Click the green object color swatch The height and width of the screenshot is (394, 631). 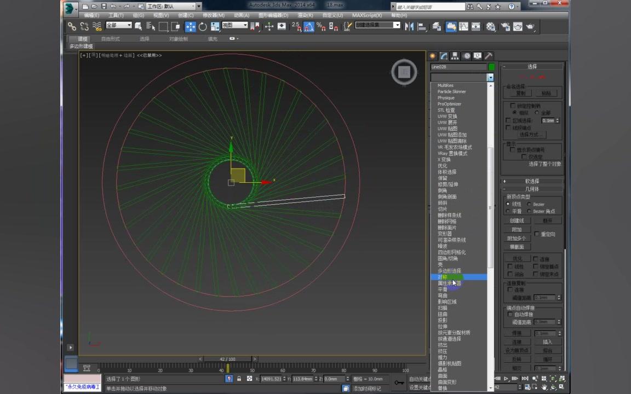[x=491, y=67]
